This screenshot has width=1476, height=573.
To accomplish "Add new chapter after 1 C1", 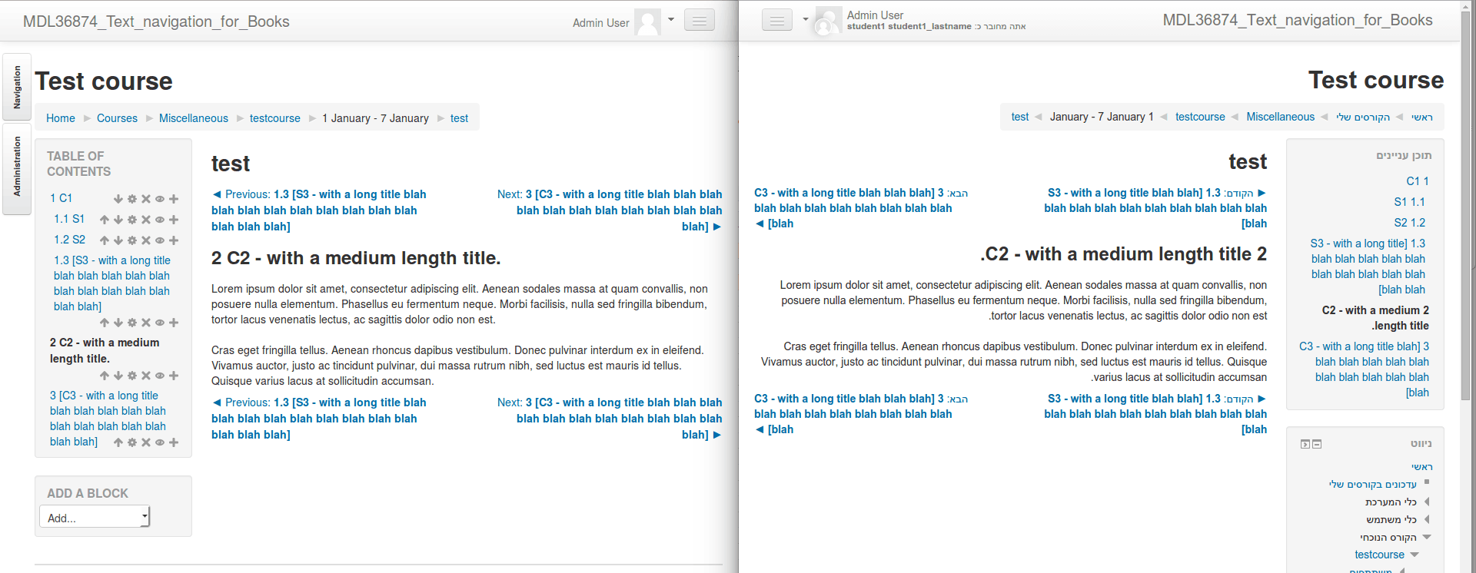I will pyautogui.click(x=174, y=199).
